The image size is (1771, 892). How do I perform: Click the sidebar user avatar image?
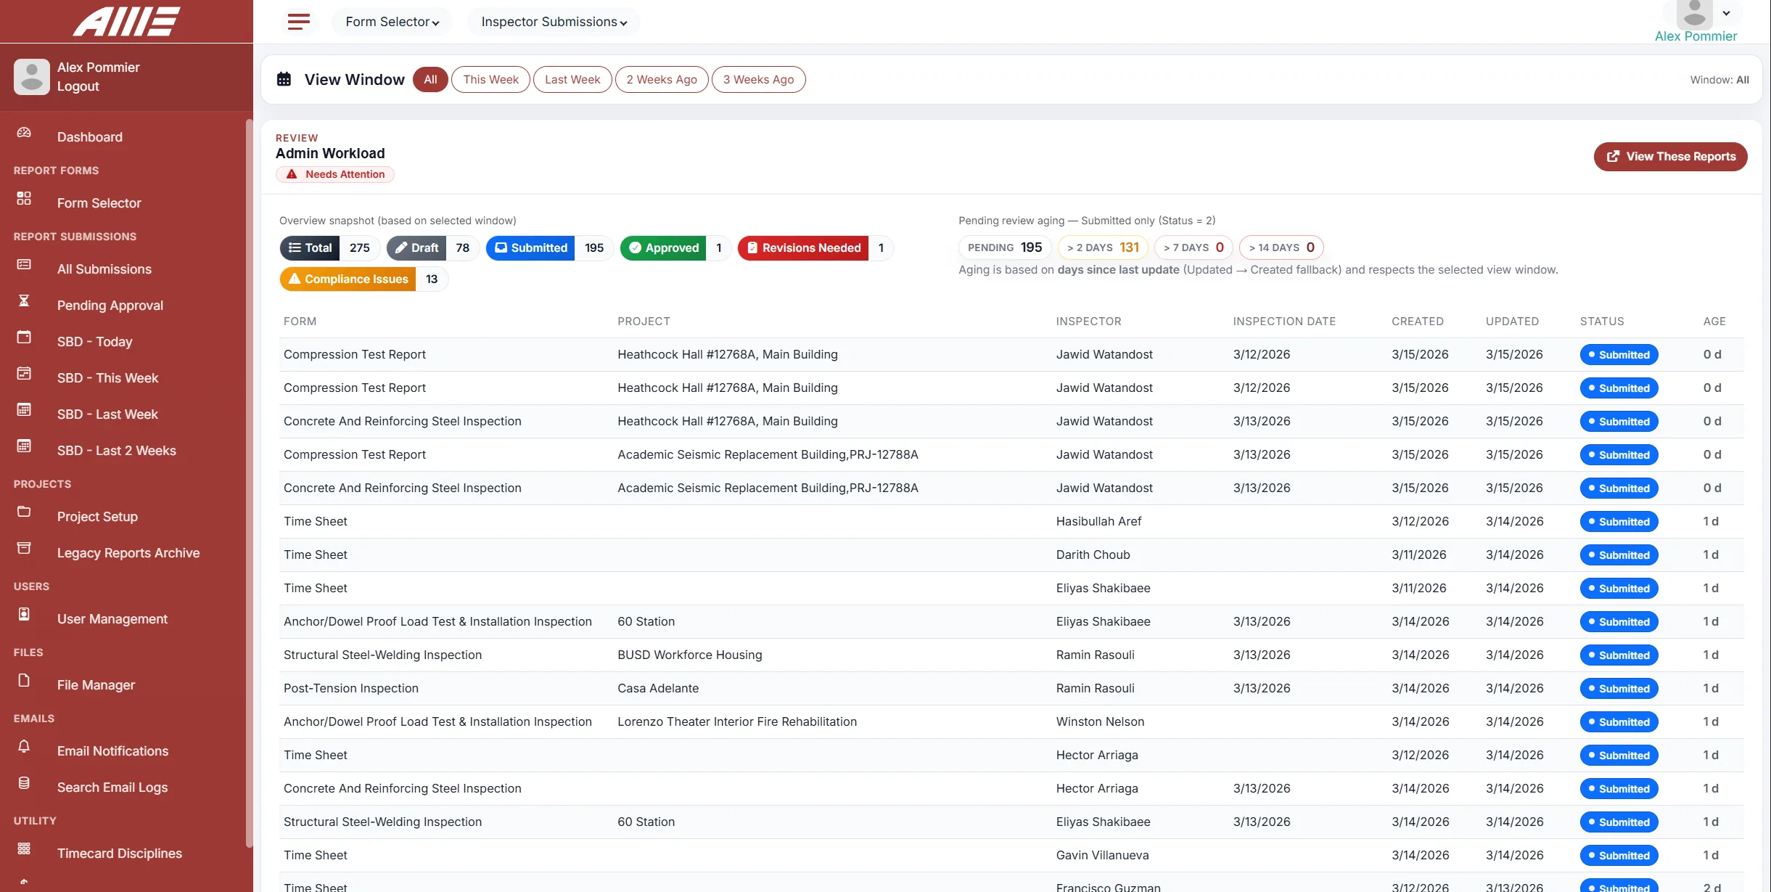click(32, 77)
